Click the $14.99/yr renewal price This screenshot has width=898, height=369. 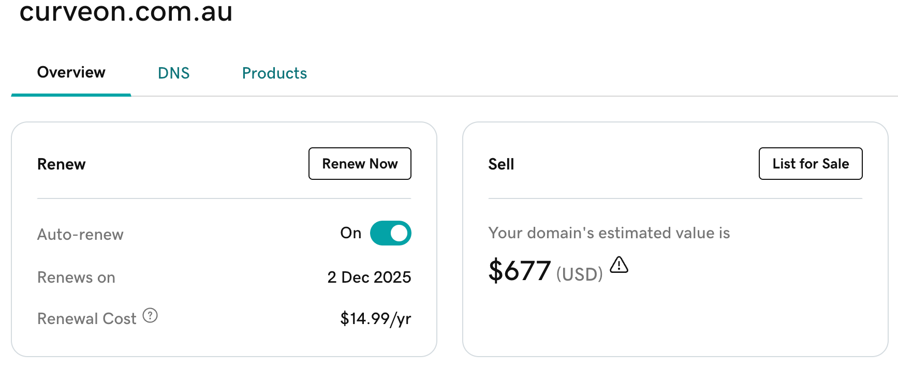coord(375,319)
